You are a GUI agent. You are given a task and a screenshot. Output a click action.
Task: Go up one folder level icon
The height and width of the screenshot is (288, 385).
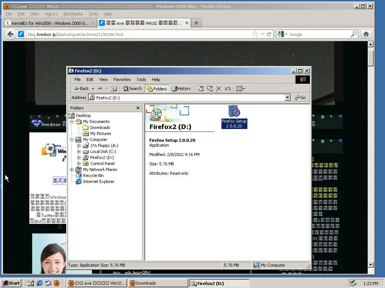(x=114, y=88)
